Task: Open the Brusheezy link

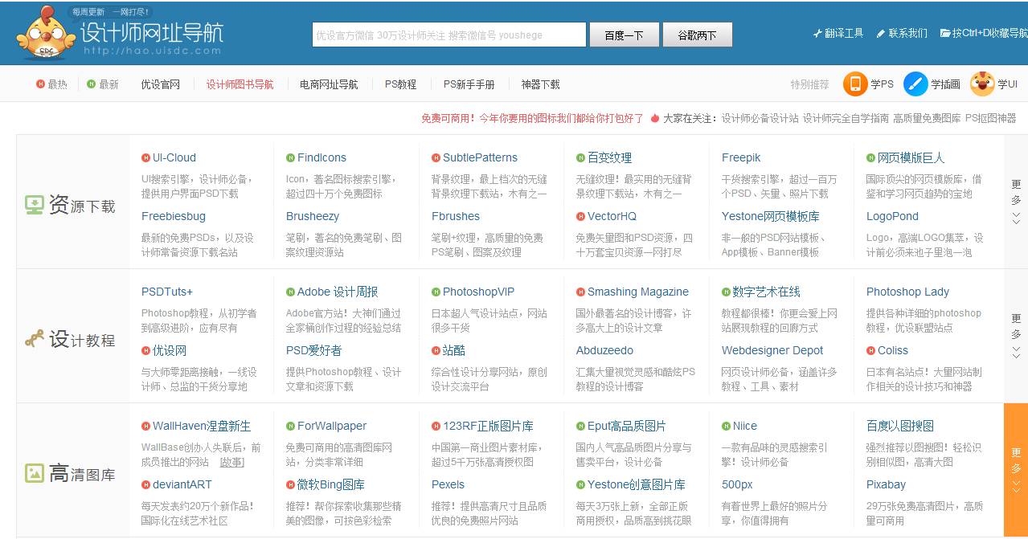Action: 313,217
